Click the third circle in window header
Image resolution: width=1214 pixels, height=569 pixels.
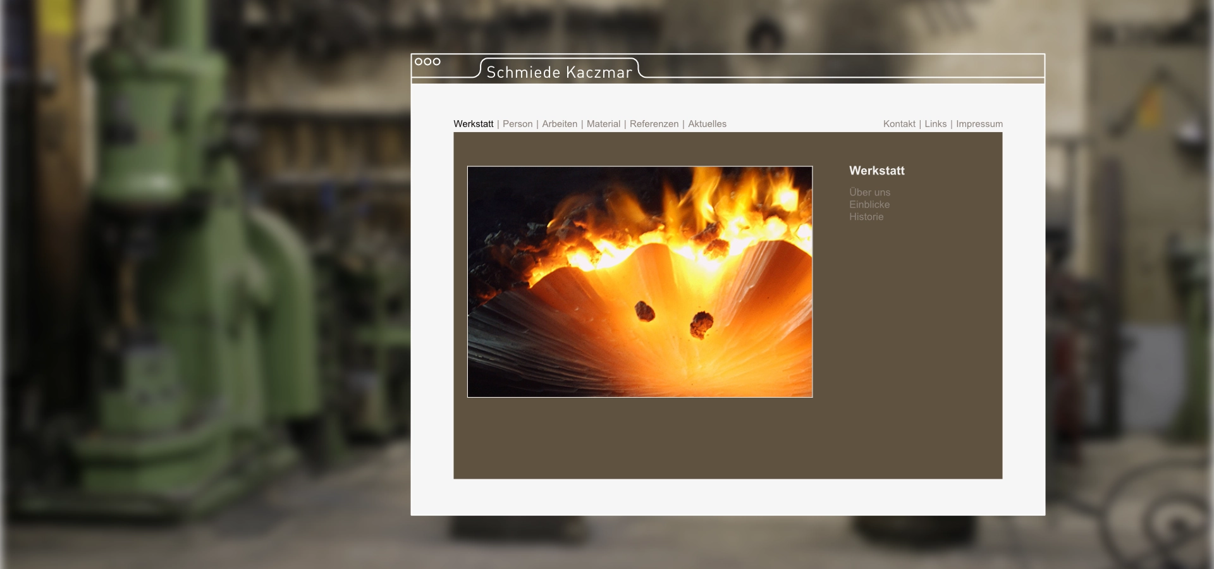tap(436, 61)
